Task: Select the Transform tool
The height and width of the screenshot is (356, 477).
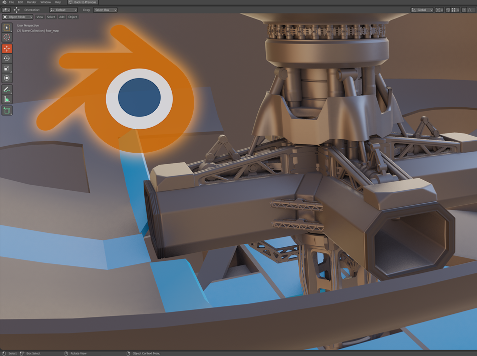Action: click(7, 78)
